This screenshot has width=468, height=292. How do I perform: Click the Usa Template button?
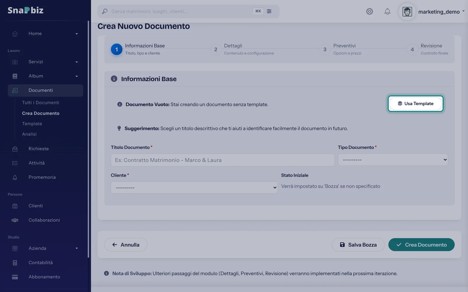pos(416,103)
